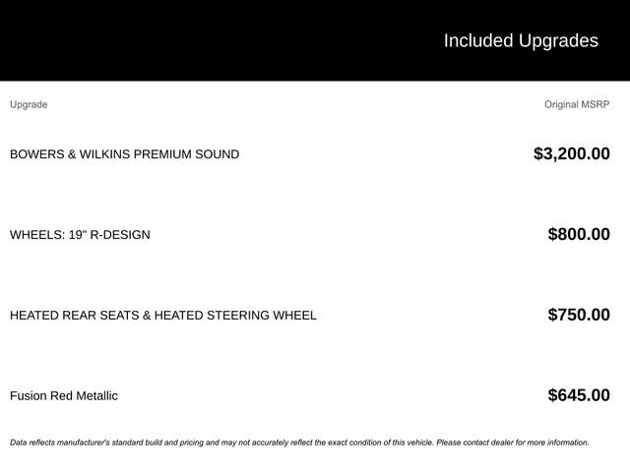Select the $3,200.00 price
630x472 pixels.
(571, 153)
